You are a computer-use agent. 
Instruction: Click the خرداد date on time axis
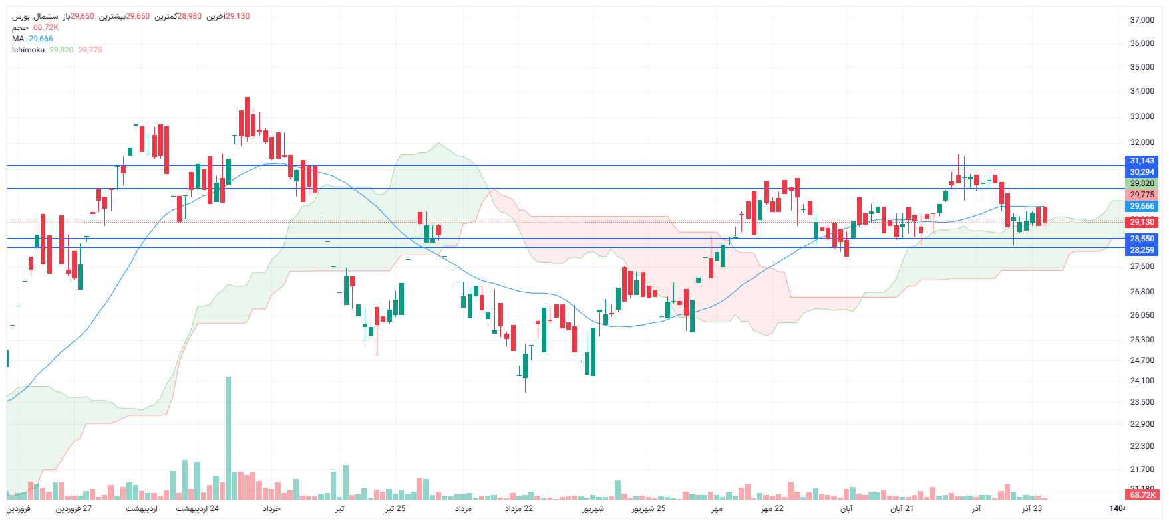pos(271,509)
